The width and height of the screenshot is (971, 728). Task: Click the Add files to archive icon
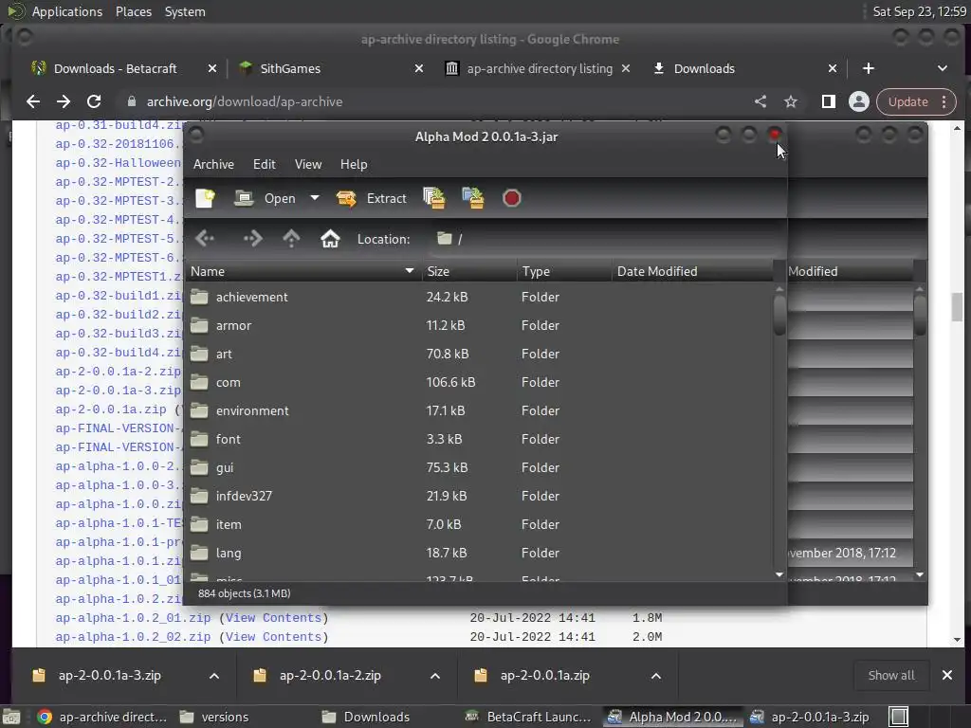pos(434,199)
